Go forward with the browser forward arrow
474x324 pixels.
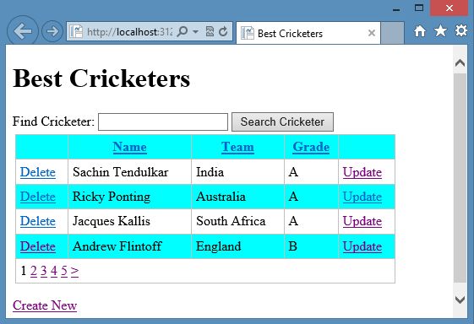(x=52, y=31)
